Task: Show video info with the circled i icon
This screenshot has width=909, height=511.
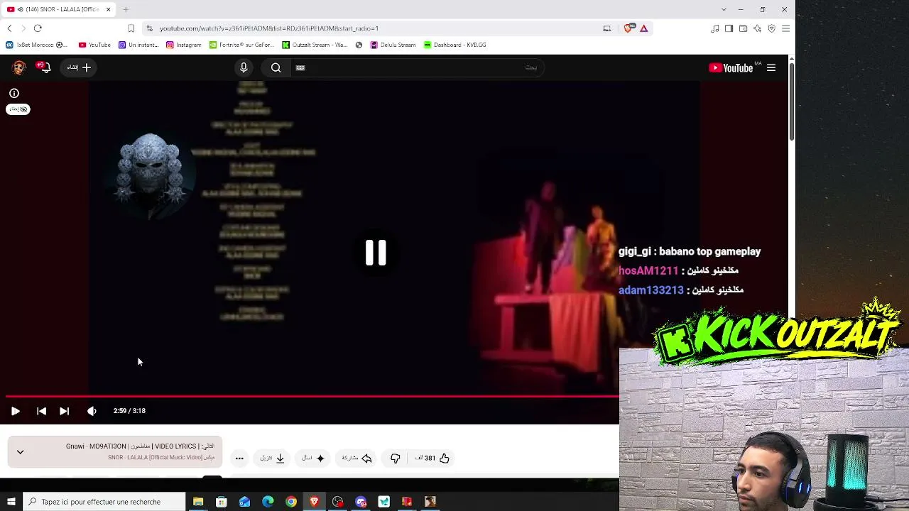Action: tap(14, 93)
